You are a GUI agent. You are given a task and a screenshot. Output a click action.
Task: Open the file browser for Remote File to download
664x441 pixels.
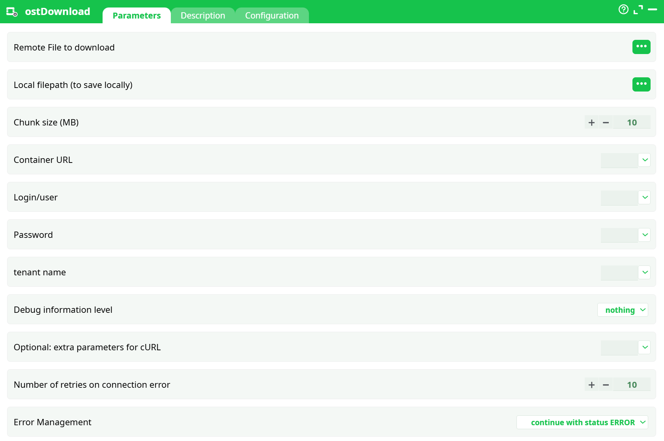pos(642,47)
